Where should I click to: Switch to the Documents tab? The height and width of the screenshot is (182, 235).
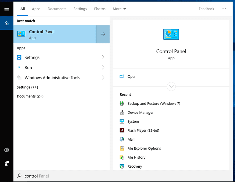[x=57, y=9]
